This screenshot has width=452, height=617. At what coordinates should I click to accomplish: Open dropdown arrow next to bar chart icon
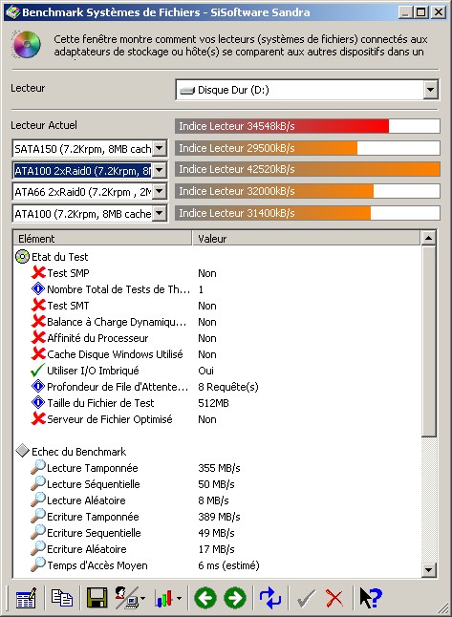(179, 599)
